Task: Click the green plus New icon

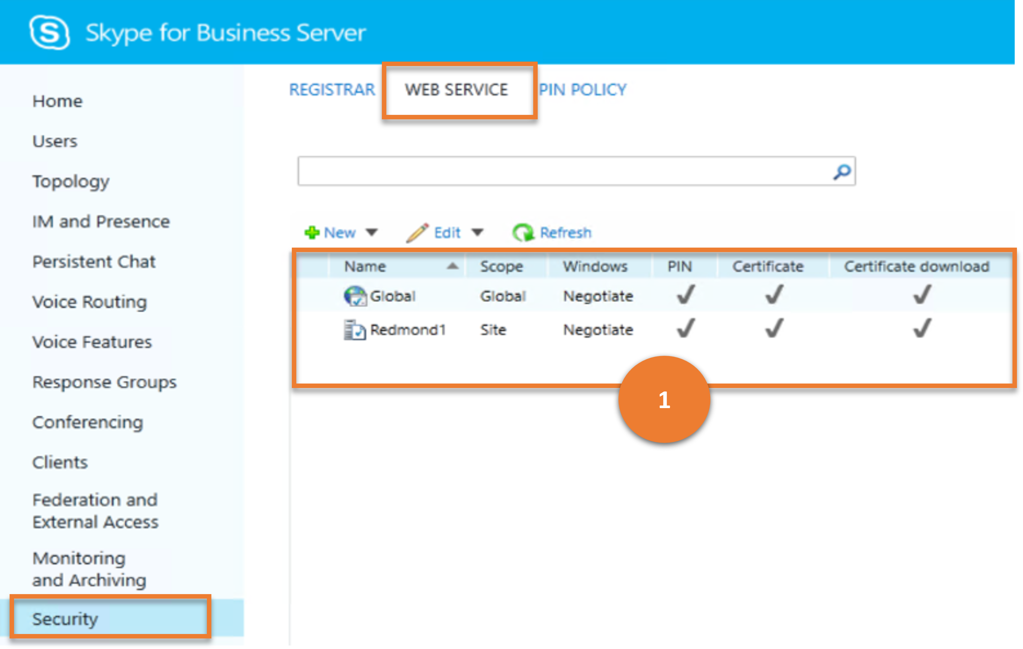Action: [x=312, y=233]
